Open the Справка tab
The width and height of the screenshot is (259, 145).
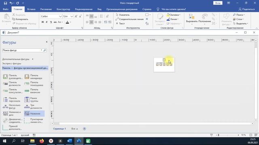coord(146,9)
